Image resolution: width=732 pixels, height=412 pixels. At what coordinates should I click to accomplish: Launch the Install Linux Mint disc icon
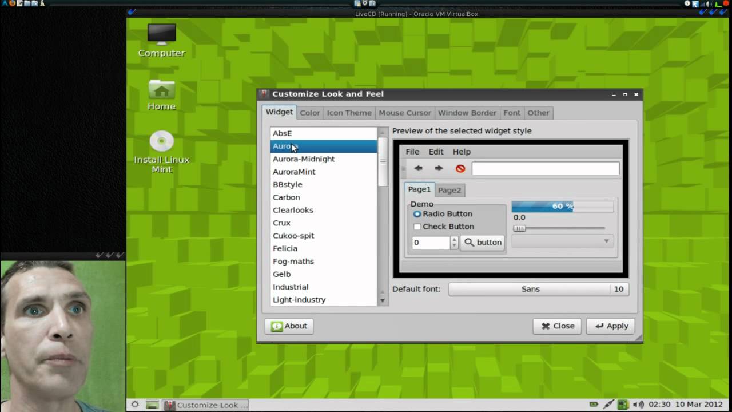tap(161, 152)
